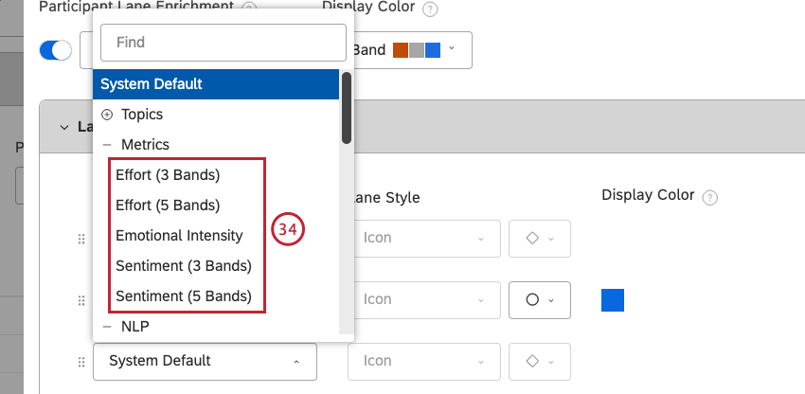Toggle the Participant Lane Enrichment switch
This screenshot has height=394, width=805.
(x=56, y=50)
